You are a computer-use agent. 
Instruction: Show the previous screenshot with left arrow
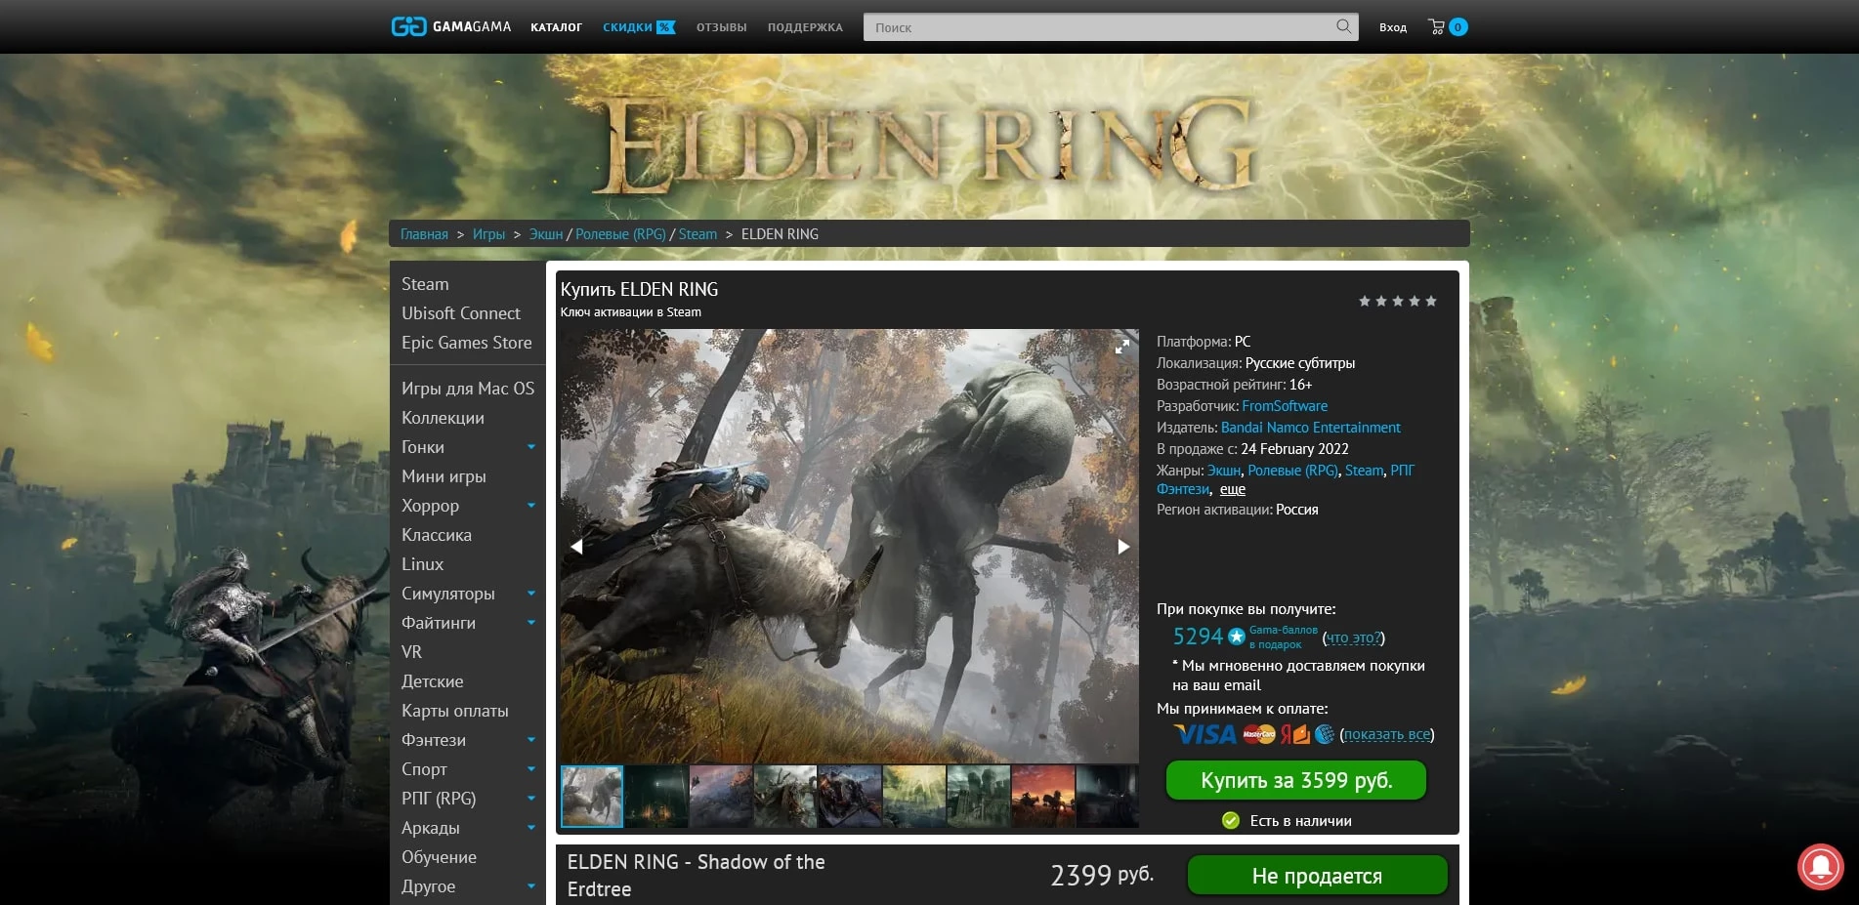click(x=576, y=547)
